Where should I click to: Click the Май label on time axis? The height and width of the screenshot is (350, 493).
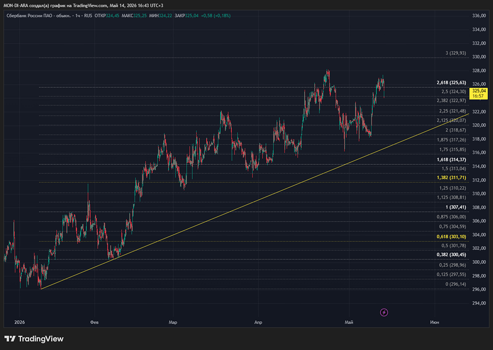point(349,322)
